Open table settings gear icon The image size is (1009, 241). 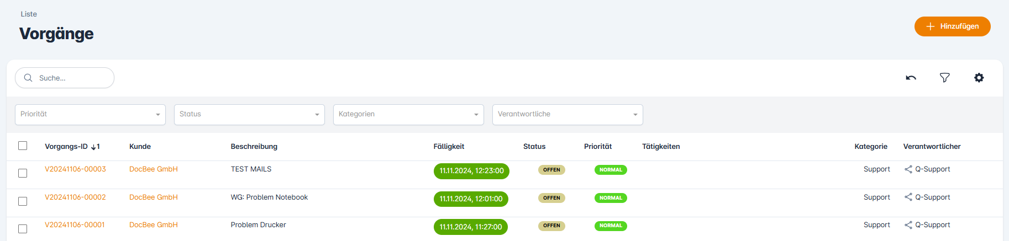(979, 78)
